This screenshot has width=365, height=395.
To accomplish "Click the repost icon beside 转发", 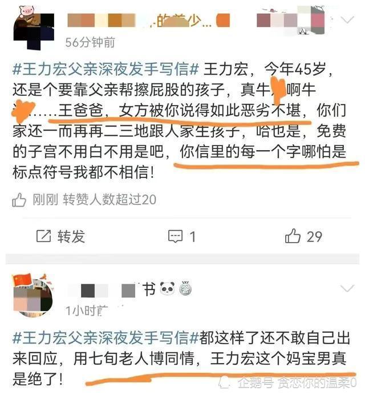I will pyautogui.click(x=44, y=236).
